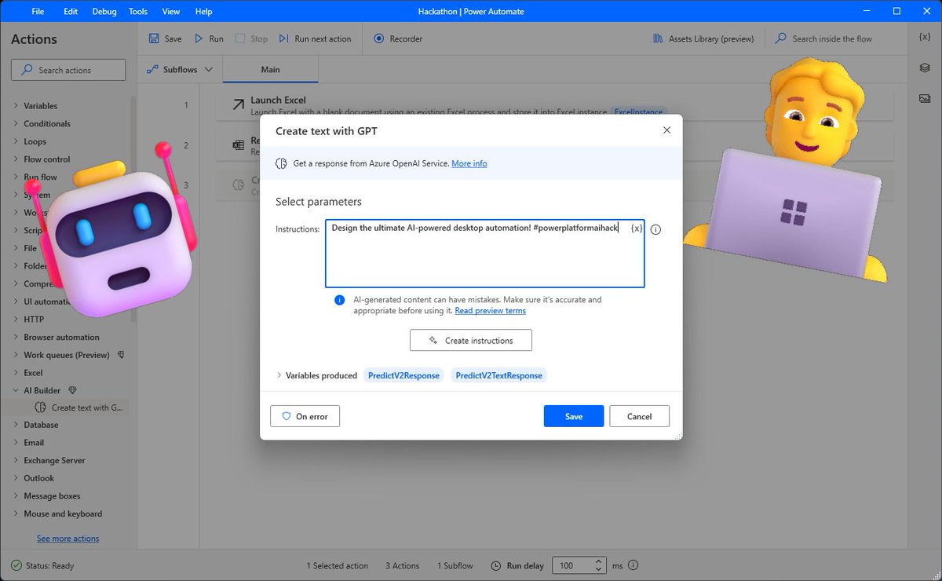Select the PredictV2Response variable
The image size is (942, 581).
(403, 375)
